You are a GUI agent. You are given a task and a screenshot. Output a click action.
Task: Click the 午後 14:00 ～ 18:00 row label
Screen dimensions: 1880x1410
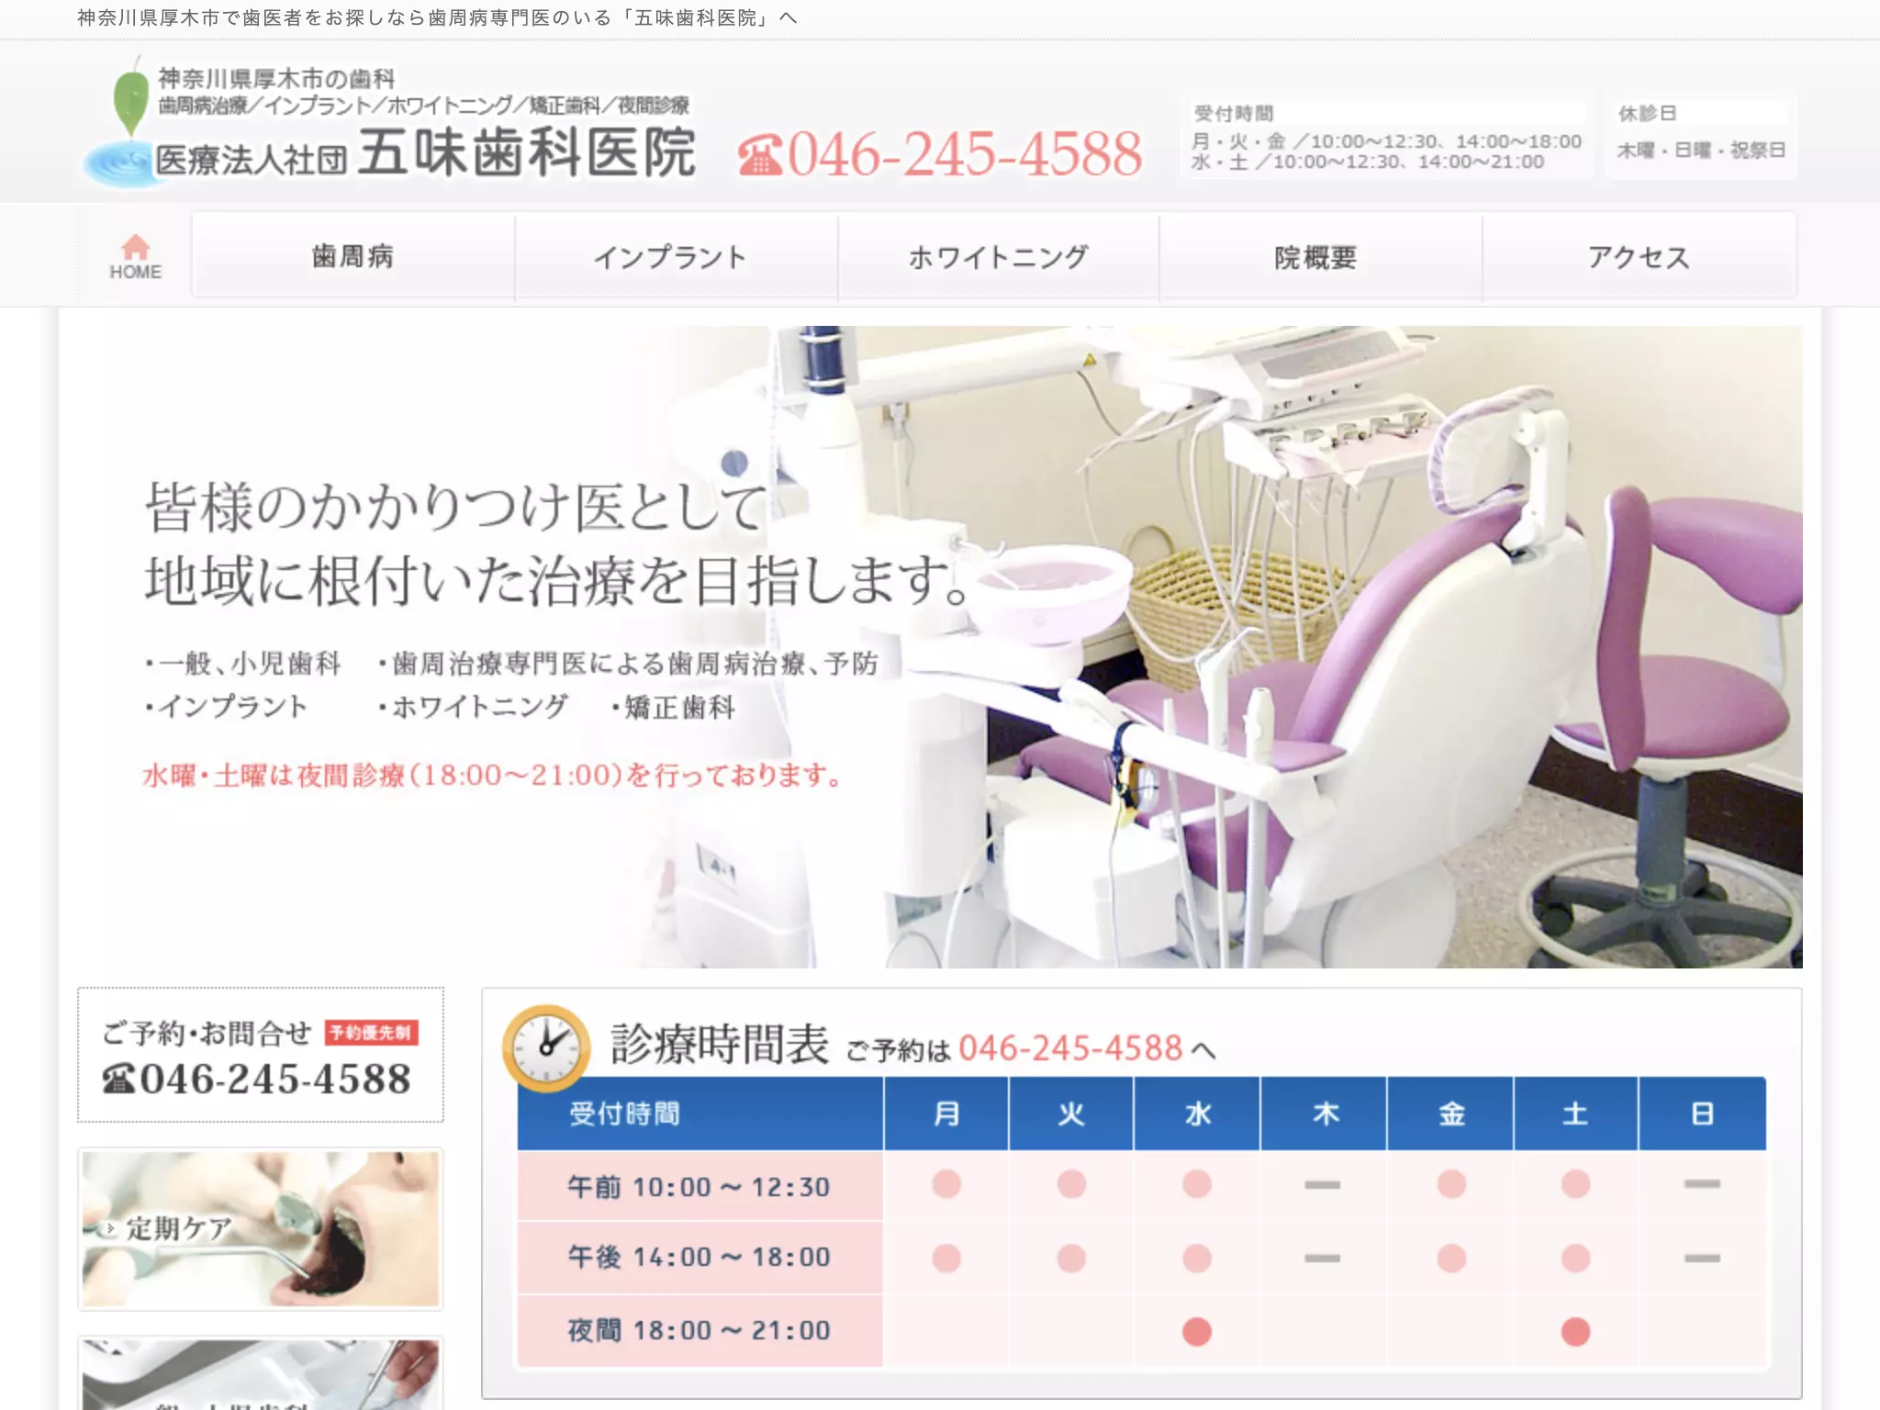pyautogui.click(x=699, y=1257)
